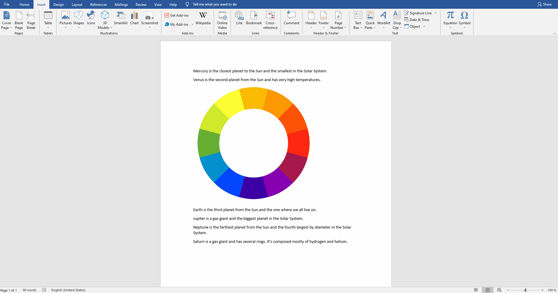Click the Share button
Image resolution: width=558 pixels, height=293 pixels.
tap(544, 4)
